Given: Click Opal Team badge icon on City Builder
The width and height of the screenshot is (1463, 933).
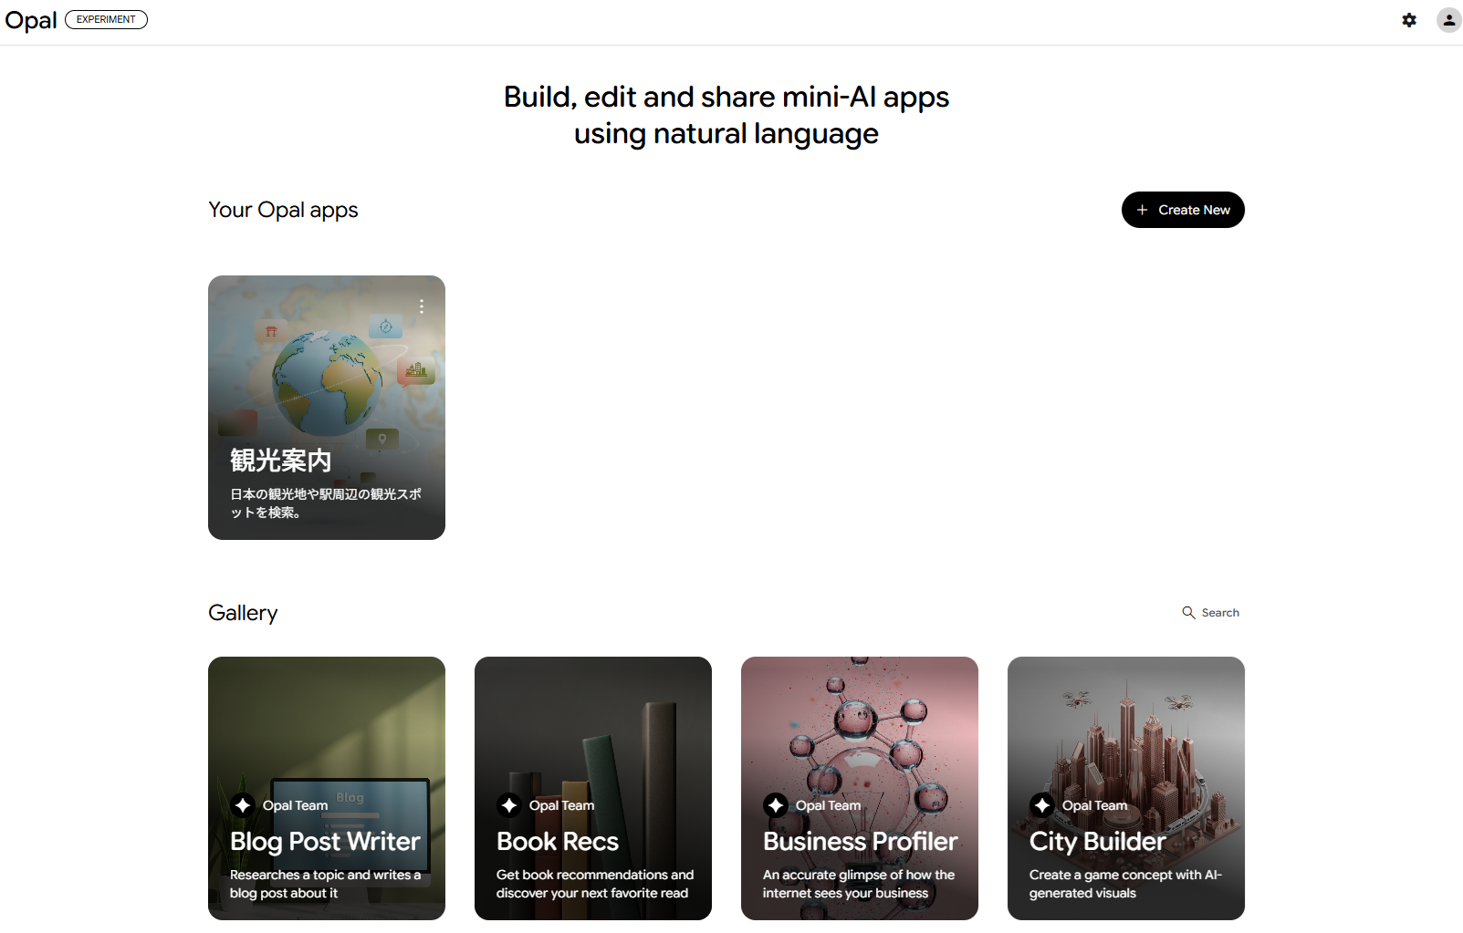Looking at the screenshot, I should pos(1042,805).
